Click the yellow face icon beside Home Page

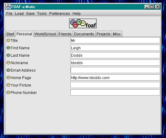click(8, 78)
